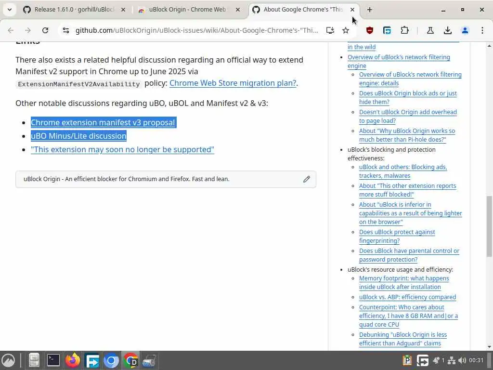Screen dimensions: 493x370
Task: Open Counterpoint: Who cares about efficiency link
Action: click(x=408, y=316)
